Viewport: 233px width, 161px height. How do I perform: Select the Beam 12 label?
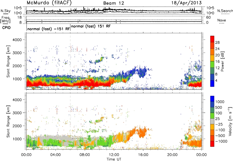coord(114,3)
